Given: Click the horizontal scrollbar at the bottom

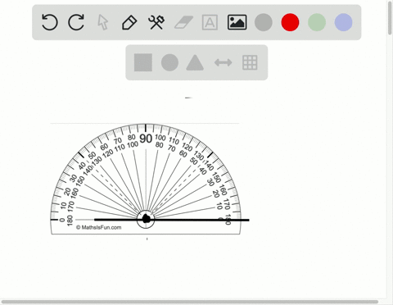Looking at the screenshot, I should (190, 302).
